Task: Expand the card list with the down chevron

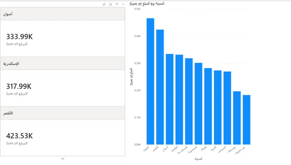Action: coord(63,159)
